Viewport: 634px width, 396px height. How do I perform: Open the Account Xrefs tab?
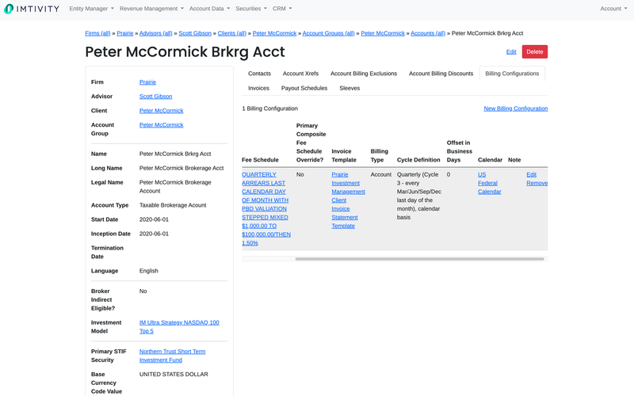pos(300,74)
